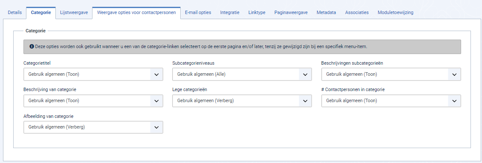Click the Beschrijvingen subcategorieën label

point(352,63)
